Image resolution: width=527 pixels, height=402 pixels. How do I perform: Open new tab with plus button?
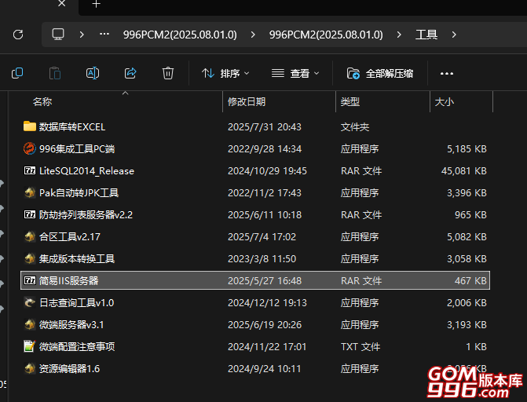point(96,4)
